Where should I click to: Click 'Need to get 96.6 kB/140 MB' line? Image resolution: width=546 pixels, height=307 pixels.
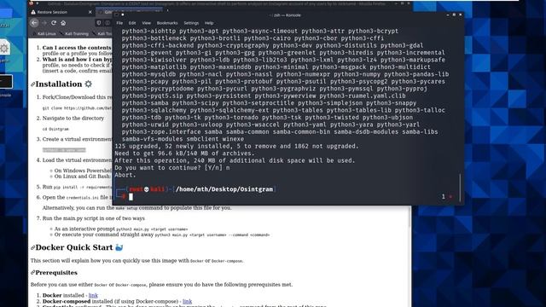[184, 153]
